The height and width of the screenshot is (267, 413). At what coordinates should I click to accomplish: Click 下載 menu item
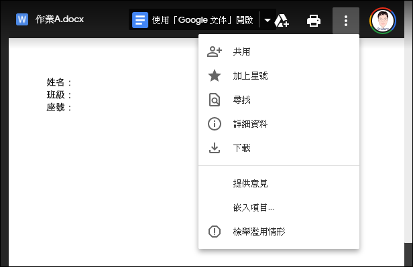[x=279, y=148]
